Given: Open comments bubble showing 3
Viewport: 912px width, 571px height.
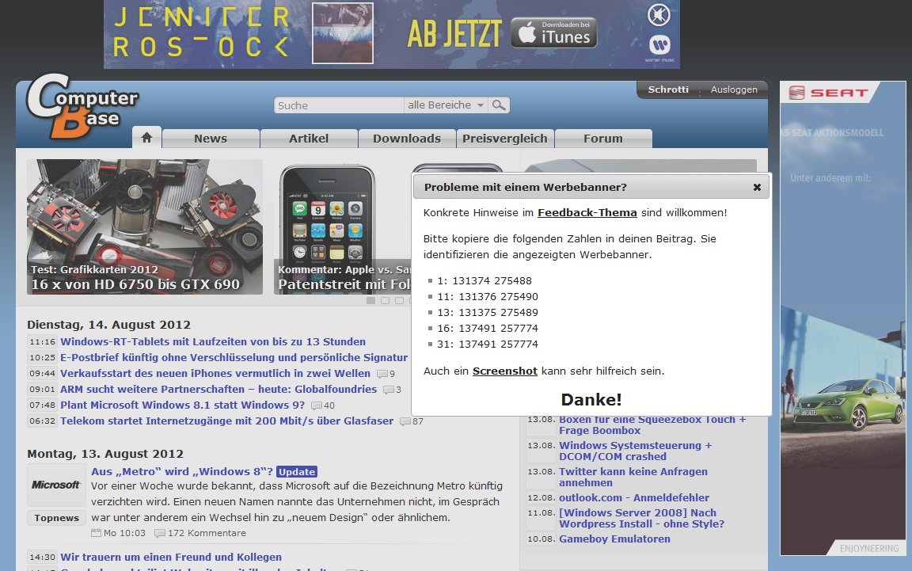Looking at the screenshot, I should click(x=392, y=390).
